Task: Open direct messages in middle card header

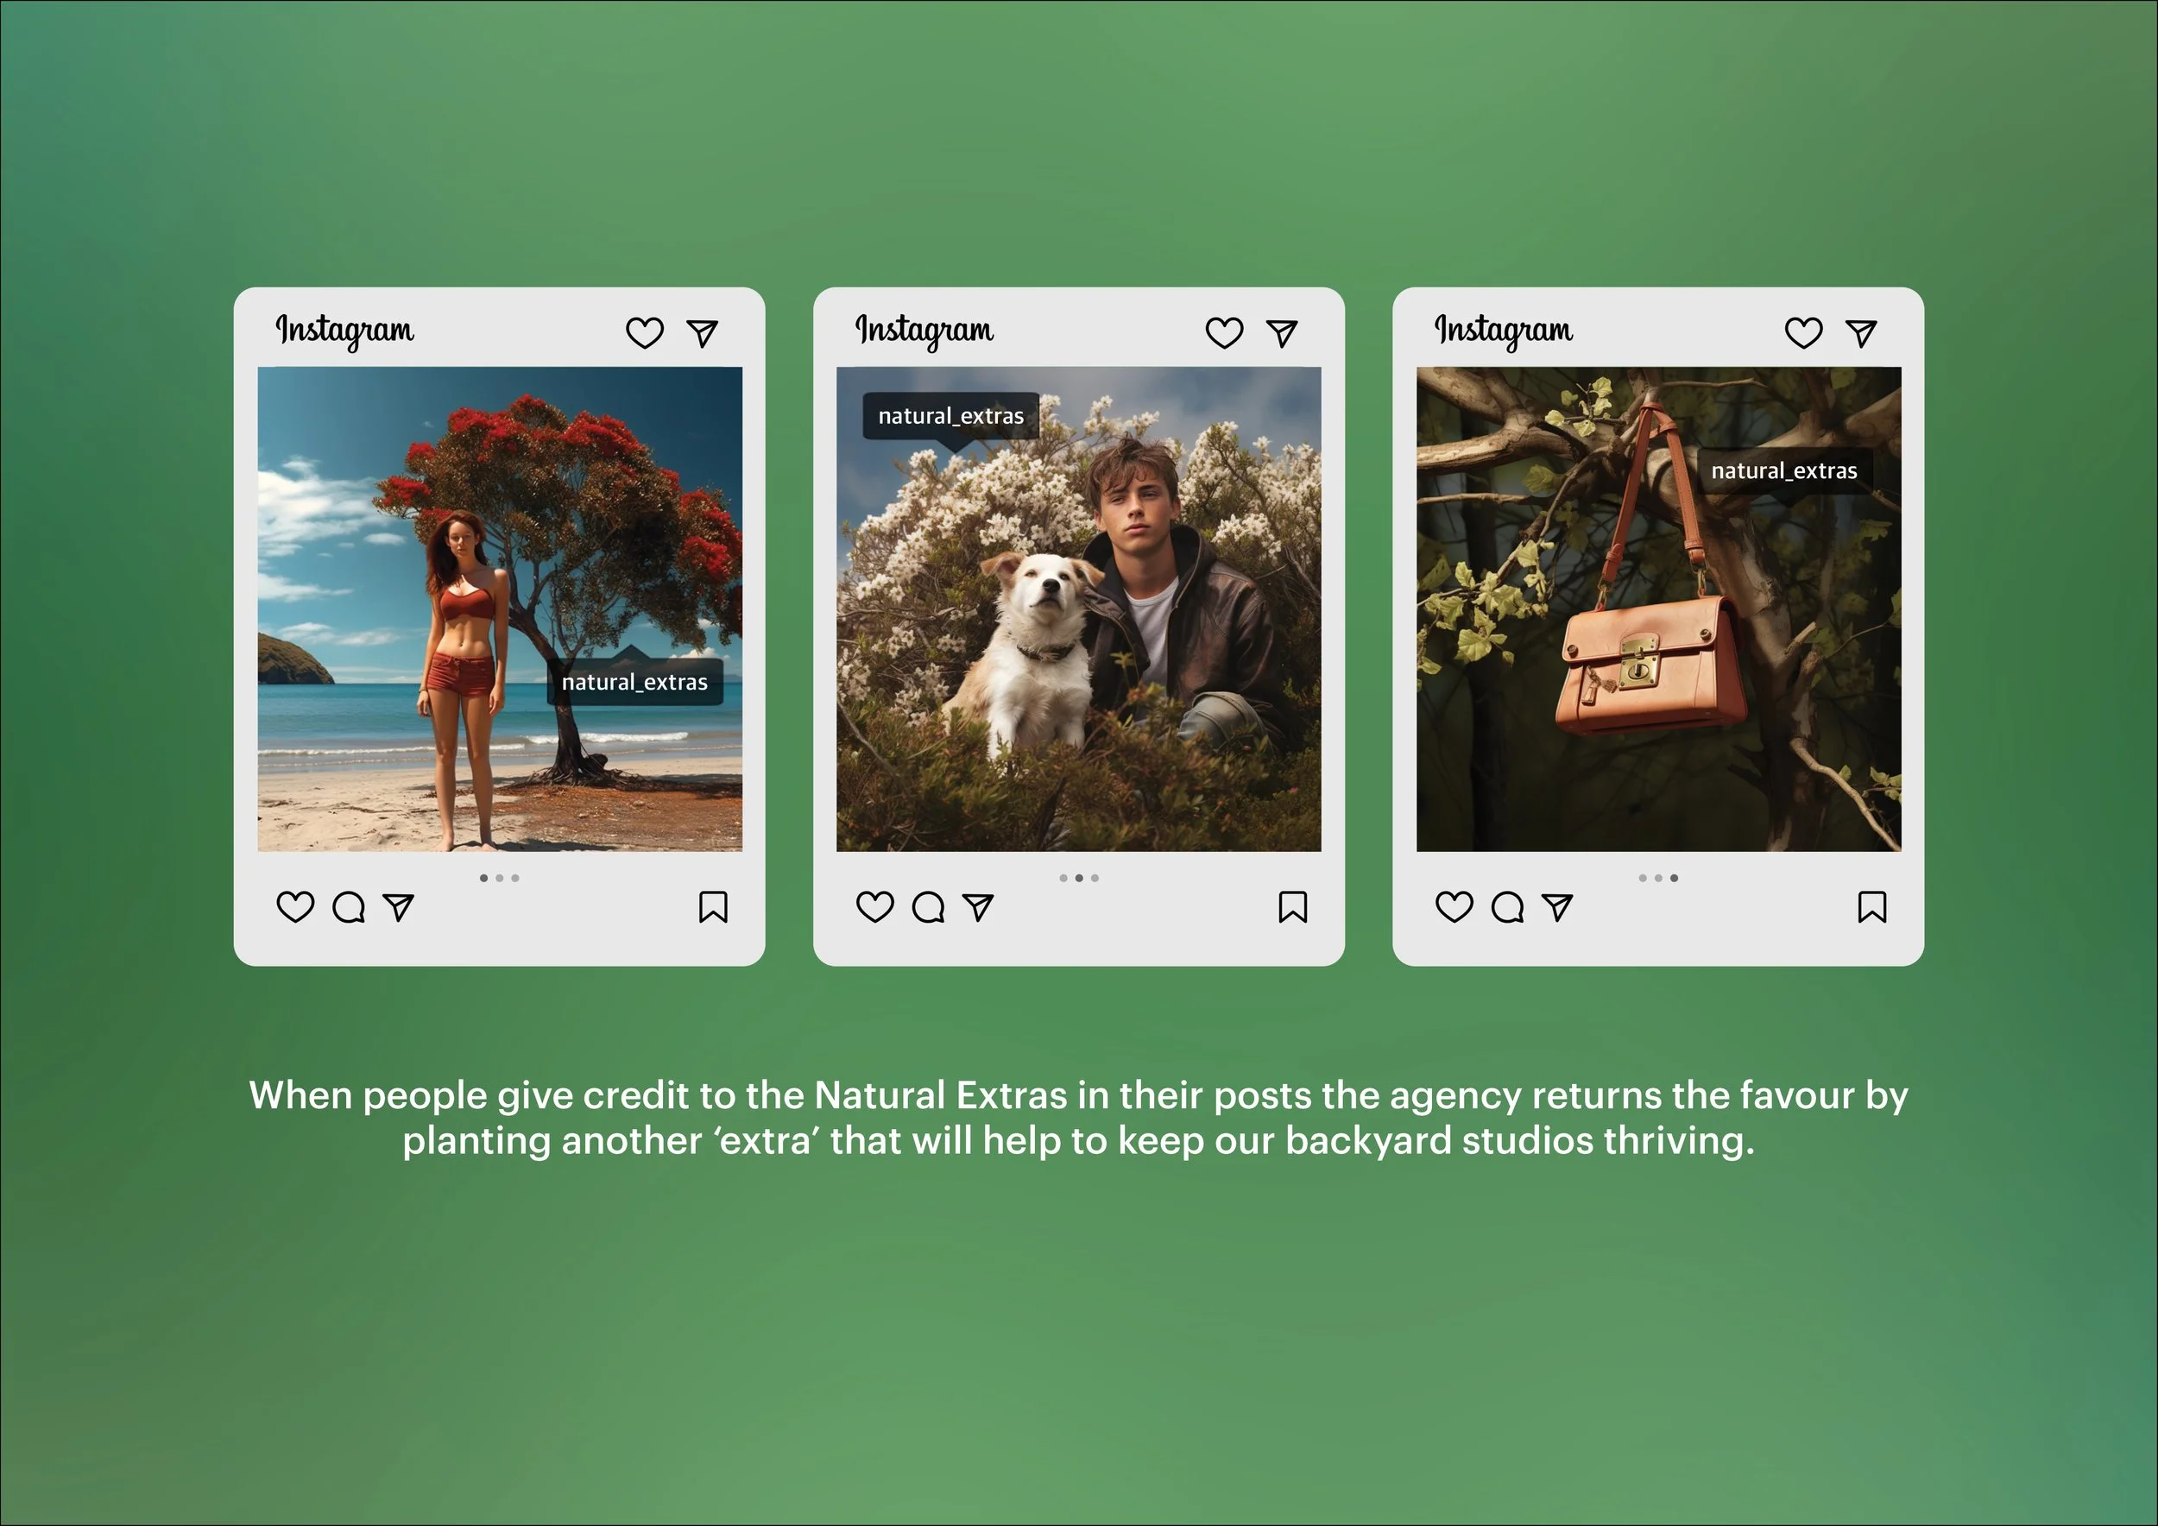Action: pyautogui.click(x=1282, y=332)
